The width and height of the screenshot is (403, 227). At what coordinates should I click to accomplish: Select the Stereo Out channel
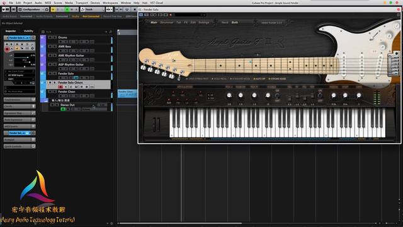[x=67, y=105]
